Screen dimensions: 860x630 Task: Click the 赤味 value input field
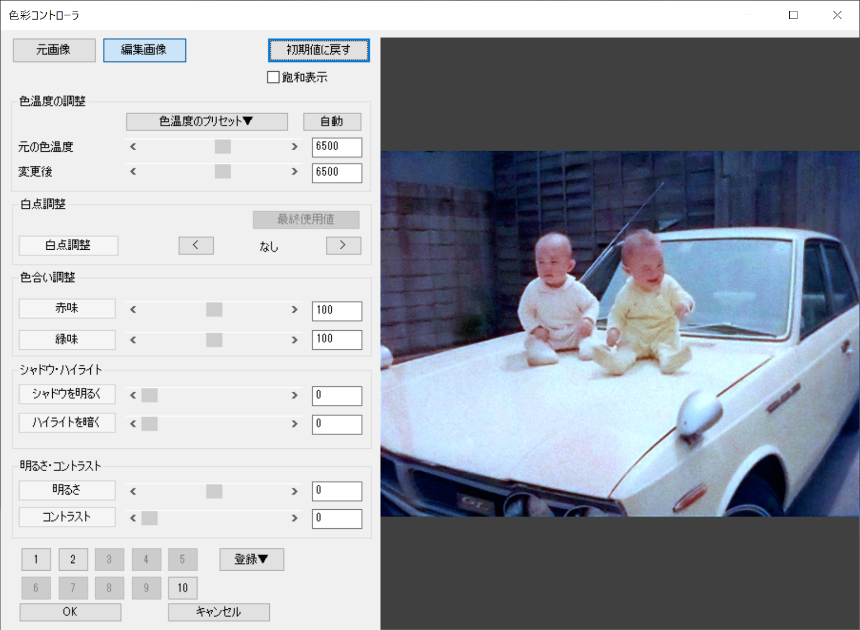[336, 311]
